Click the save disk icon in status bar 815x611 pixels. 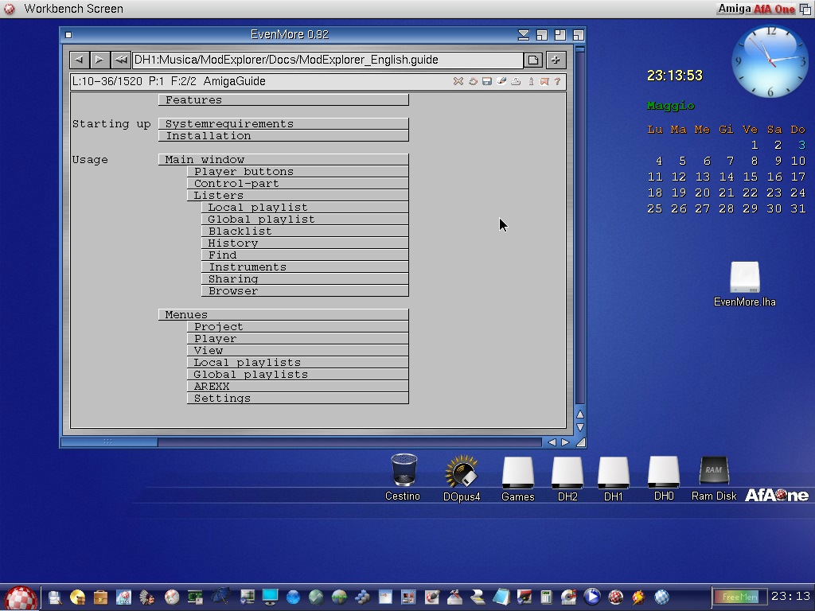tap(486, 81)
